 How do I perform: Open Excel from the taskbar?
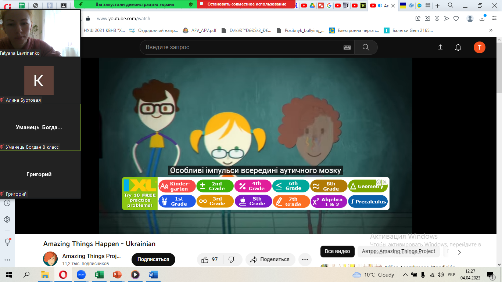click(99, 275)
